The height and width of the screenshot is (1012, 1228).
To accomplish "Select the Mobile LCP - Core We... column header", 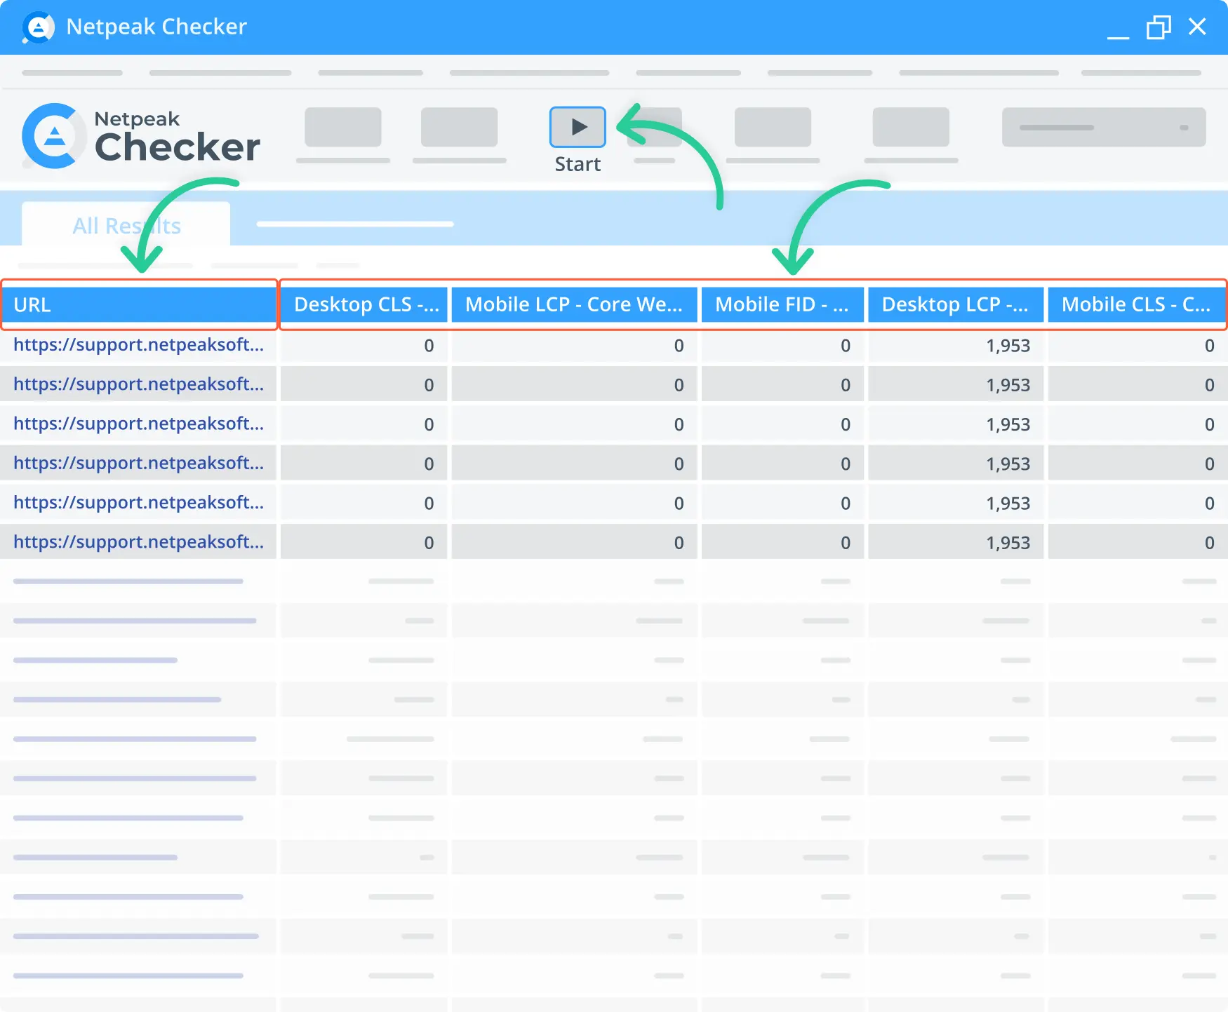I will tap(574, 305).
